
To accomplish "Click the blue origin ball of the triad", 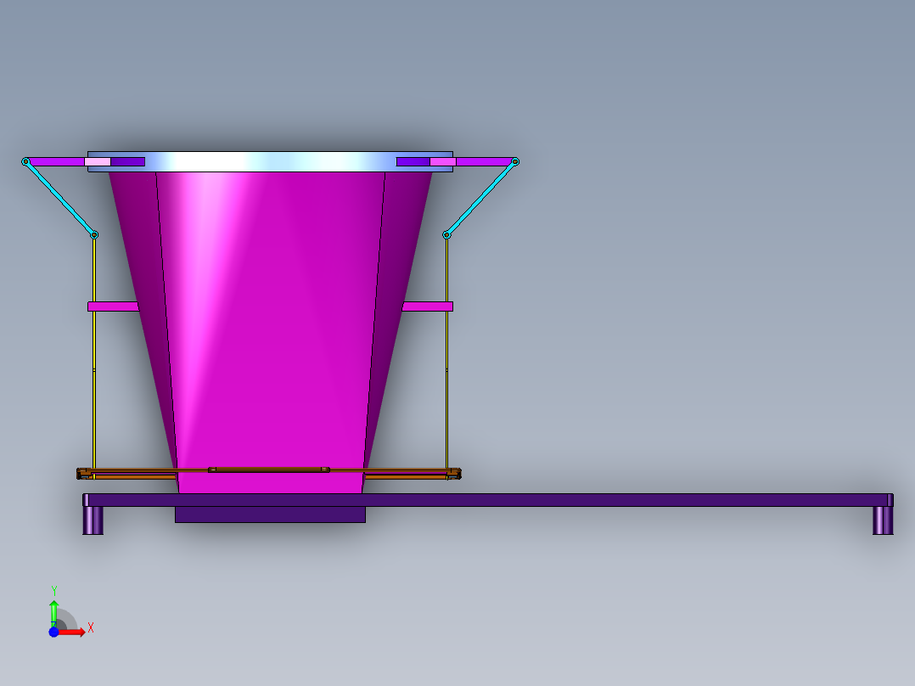I will coord(53,632).
